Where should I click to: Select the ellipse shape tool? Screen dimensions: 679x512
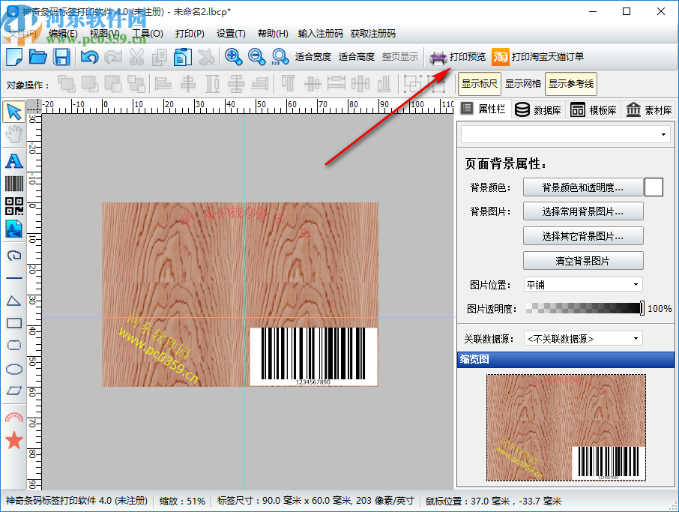[14, 369]
